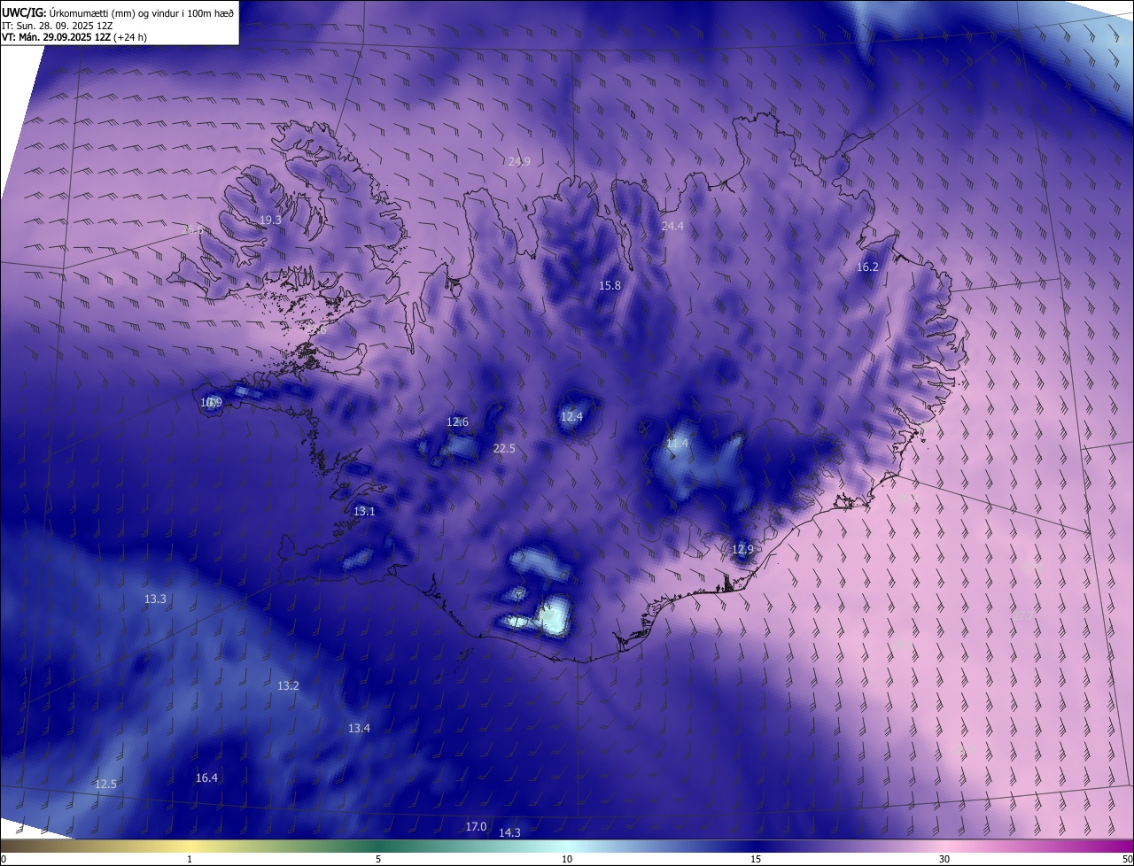The height and width of the screenshot is (866, 1134).
Task: Click the 12.9 value in the southeast
Action: click(742, 549)
